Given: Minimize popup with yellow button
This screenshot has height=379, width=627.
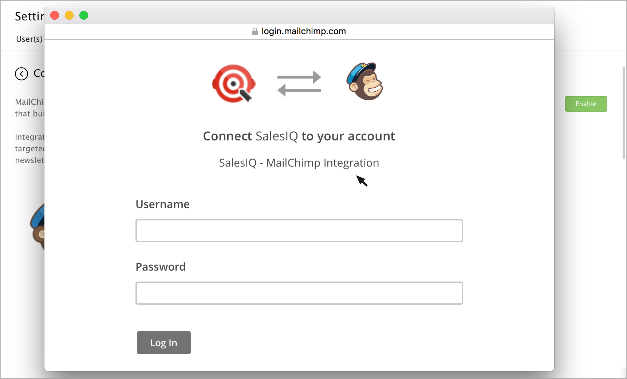Looking at the screenshot, I should 69,15.
